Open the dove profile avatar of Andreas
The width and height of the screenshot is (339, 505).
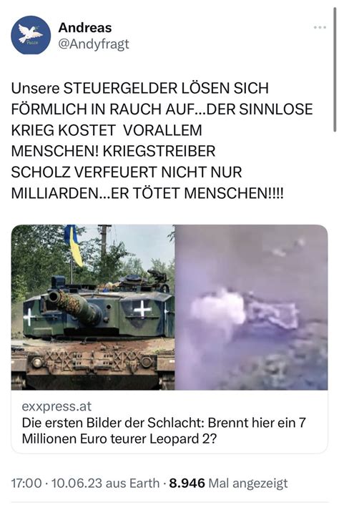pyautogui.click(x=31, y=35)
